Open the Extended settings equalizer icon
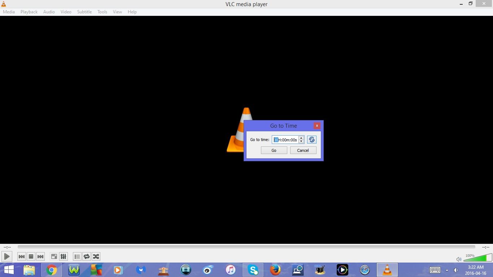 point(63,256)
